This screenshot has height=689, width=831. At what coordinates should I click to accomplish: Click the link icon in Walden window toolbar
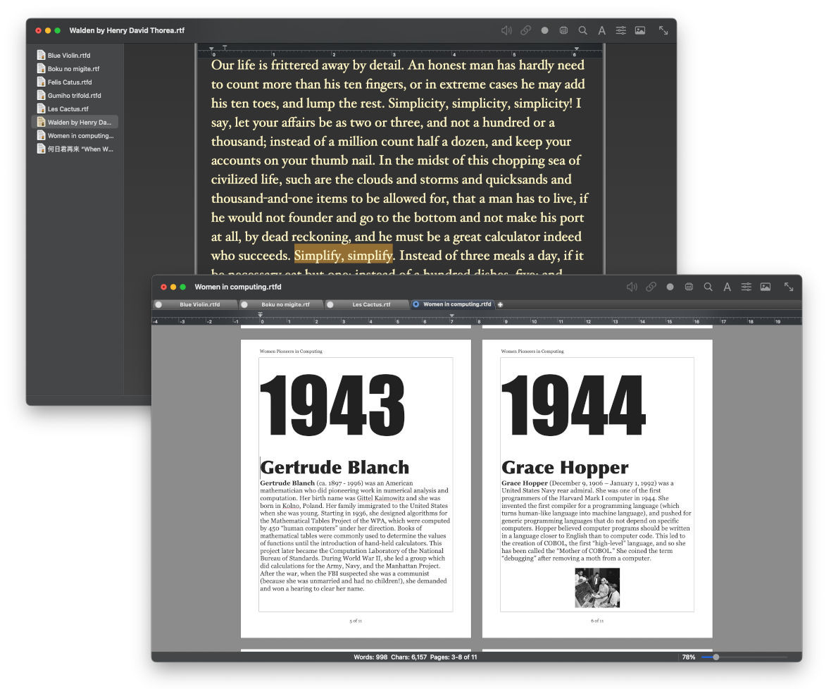click(525, 30)
